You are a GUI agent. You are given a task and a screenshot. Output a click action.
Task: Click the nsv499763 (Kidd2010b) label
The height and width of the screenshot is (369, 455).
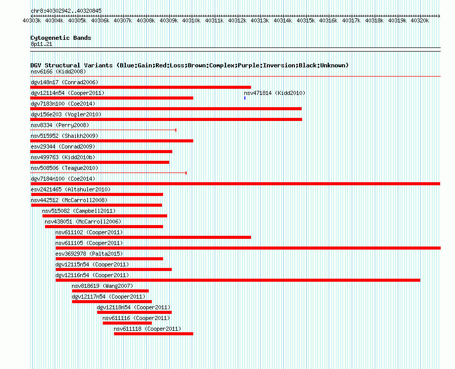[x=63, y=157]
